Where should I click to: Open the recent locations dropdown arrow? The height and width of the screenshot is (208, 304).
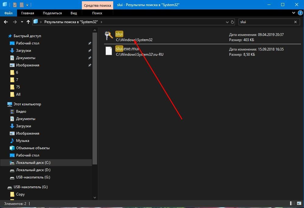point(22,22)
